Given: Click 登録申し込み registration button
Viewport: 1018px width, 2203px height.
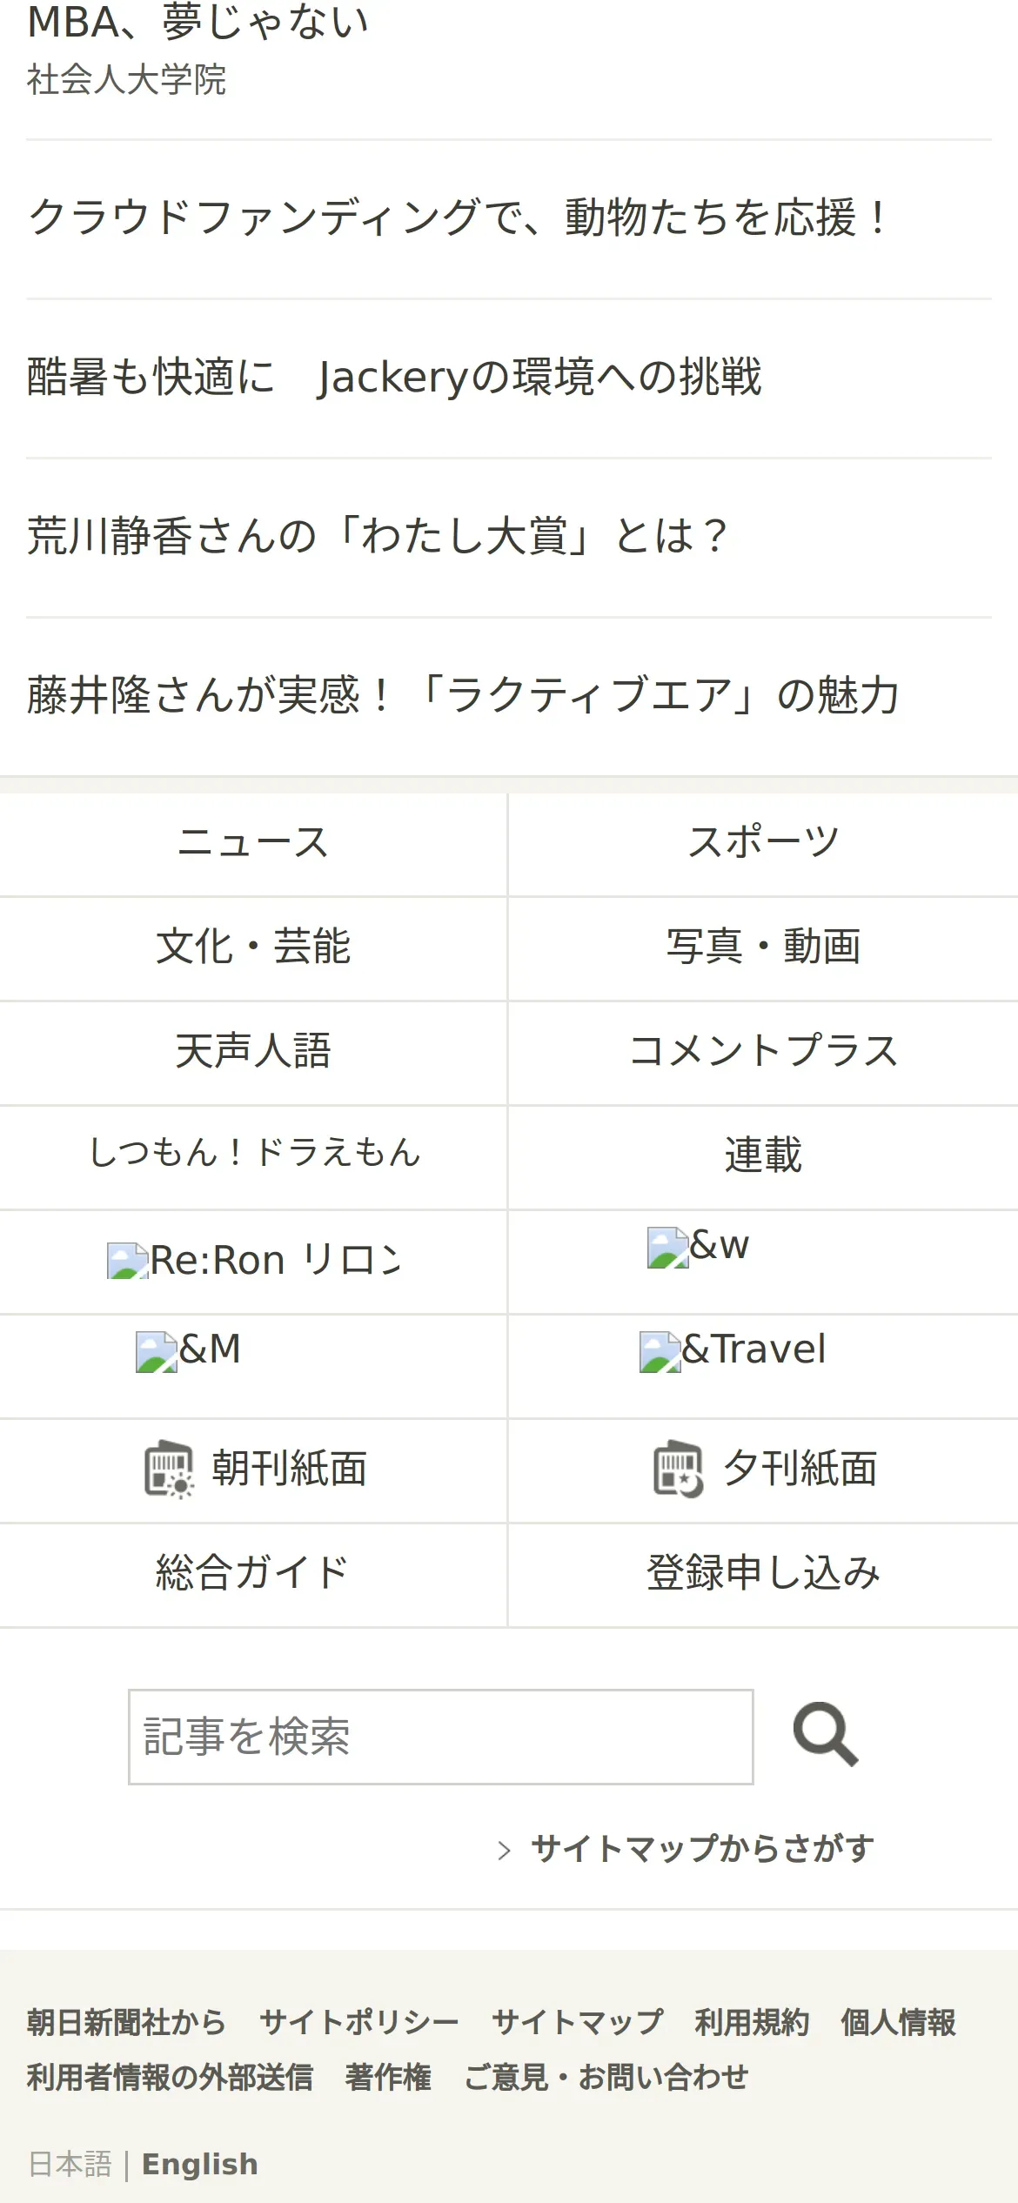Looking at the screenshot, I should [x=763, y=1574].
